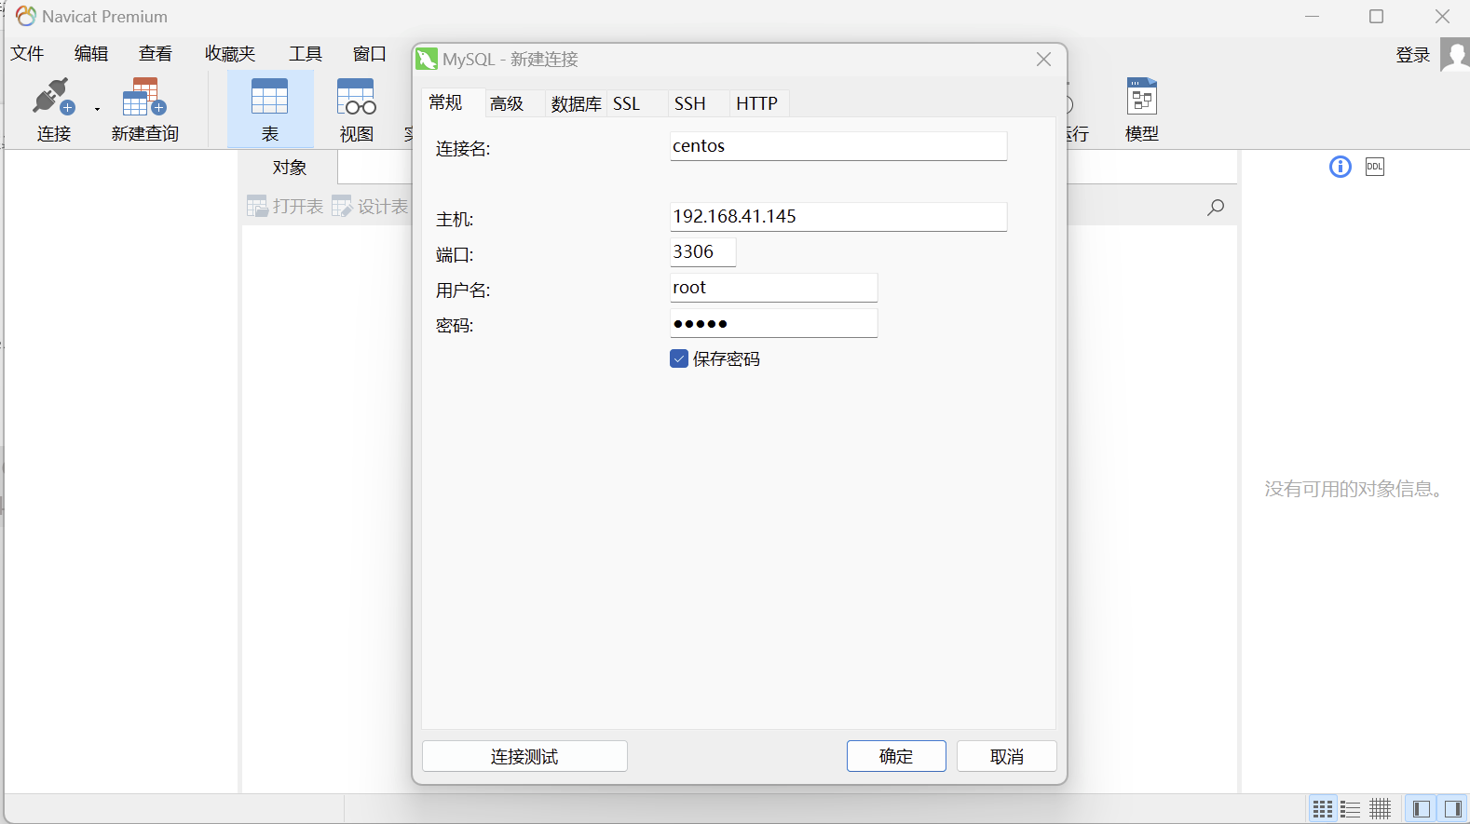Click the MySQL dialog title icon
The height and width of the screenshot is (824, 1470).
(427, 59)
